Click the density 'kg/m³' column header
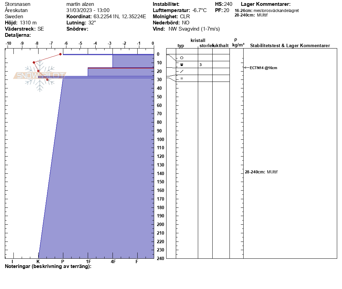Screen dimensions: 342x289 click(x=238, y=45)
